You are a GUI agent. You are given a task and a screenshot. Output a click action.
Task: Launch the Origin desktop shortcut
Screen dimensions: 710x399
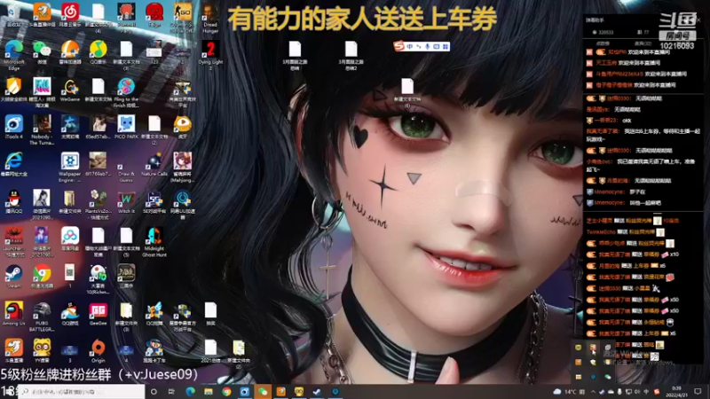pyautogui.click(x=98, y=350)
